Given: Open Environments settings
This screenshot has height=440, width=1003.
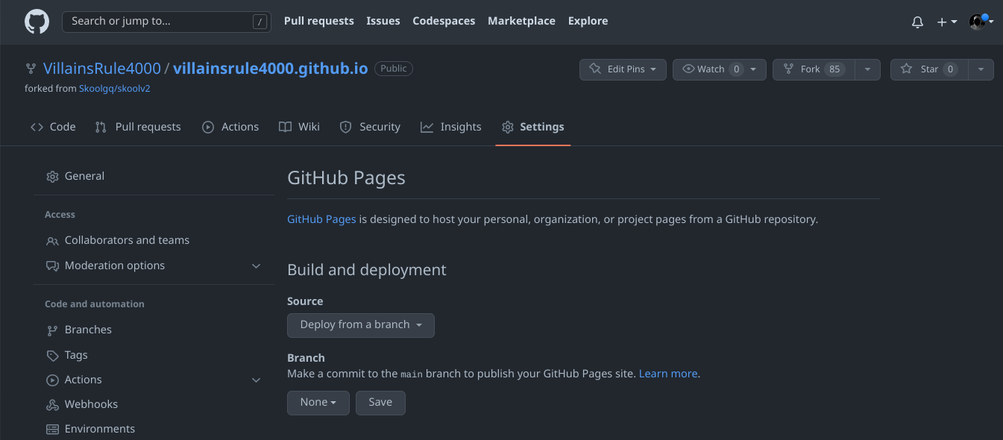Looking at the screenshot, I should point(154,429).
